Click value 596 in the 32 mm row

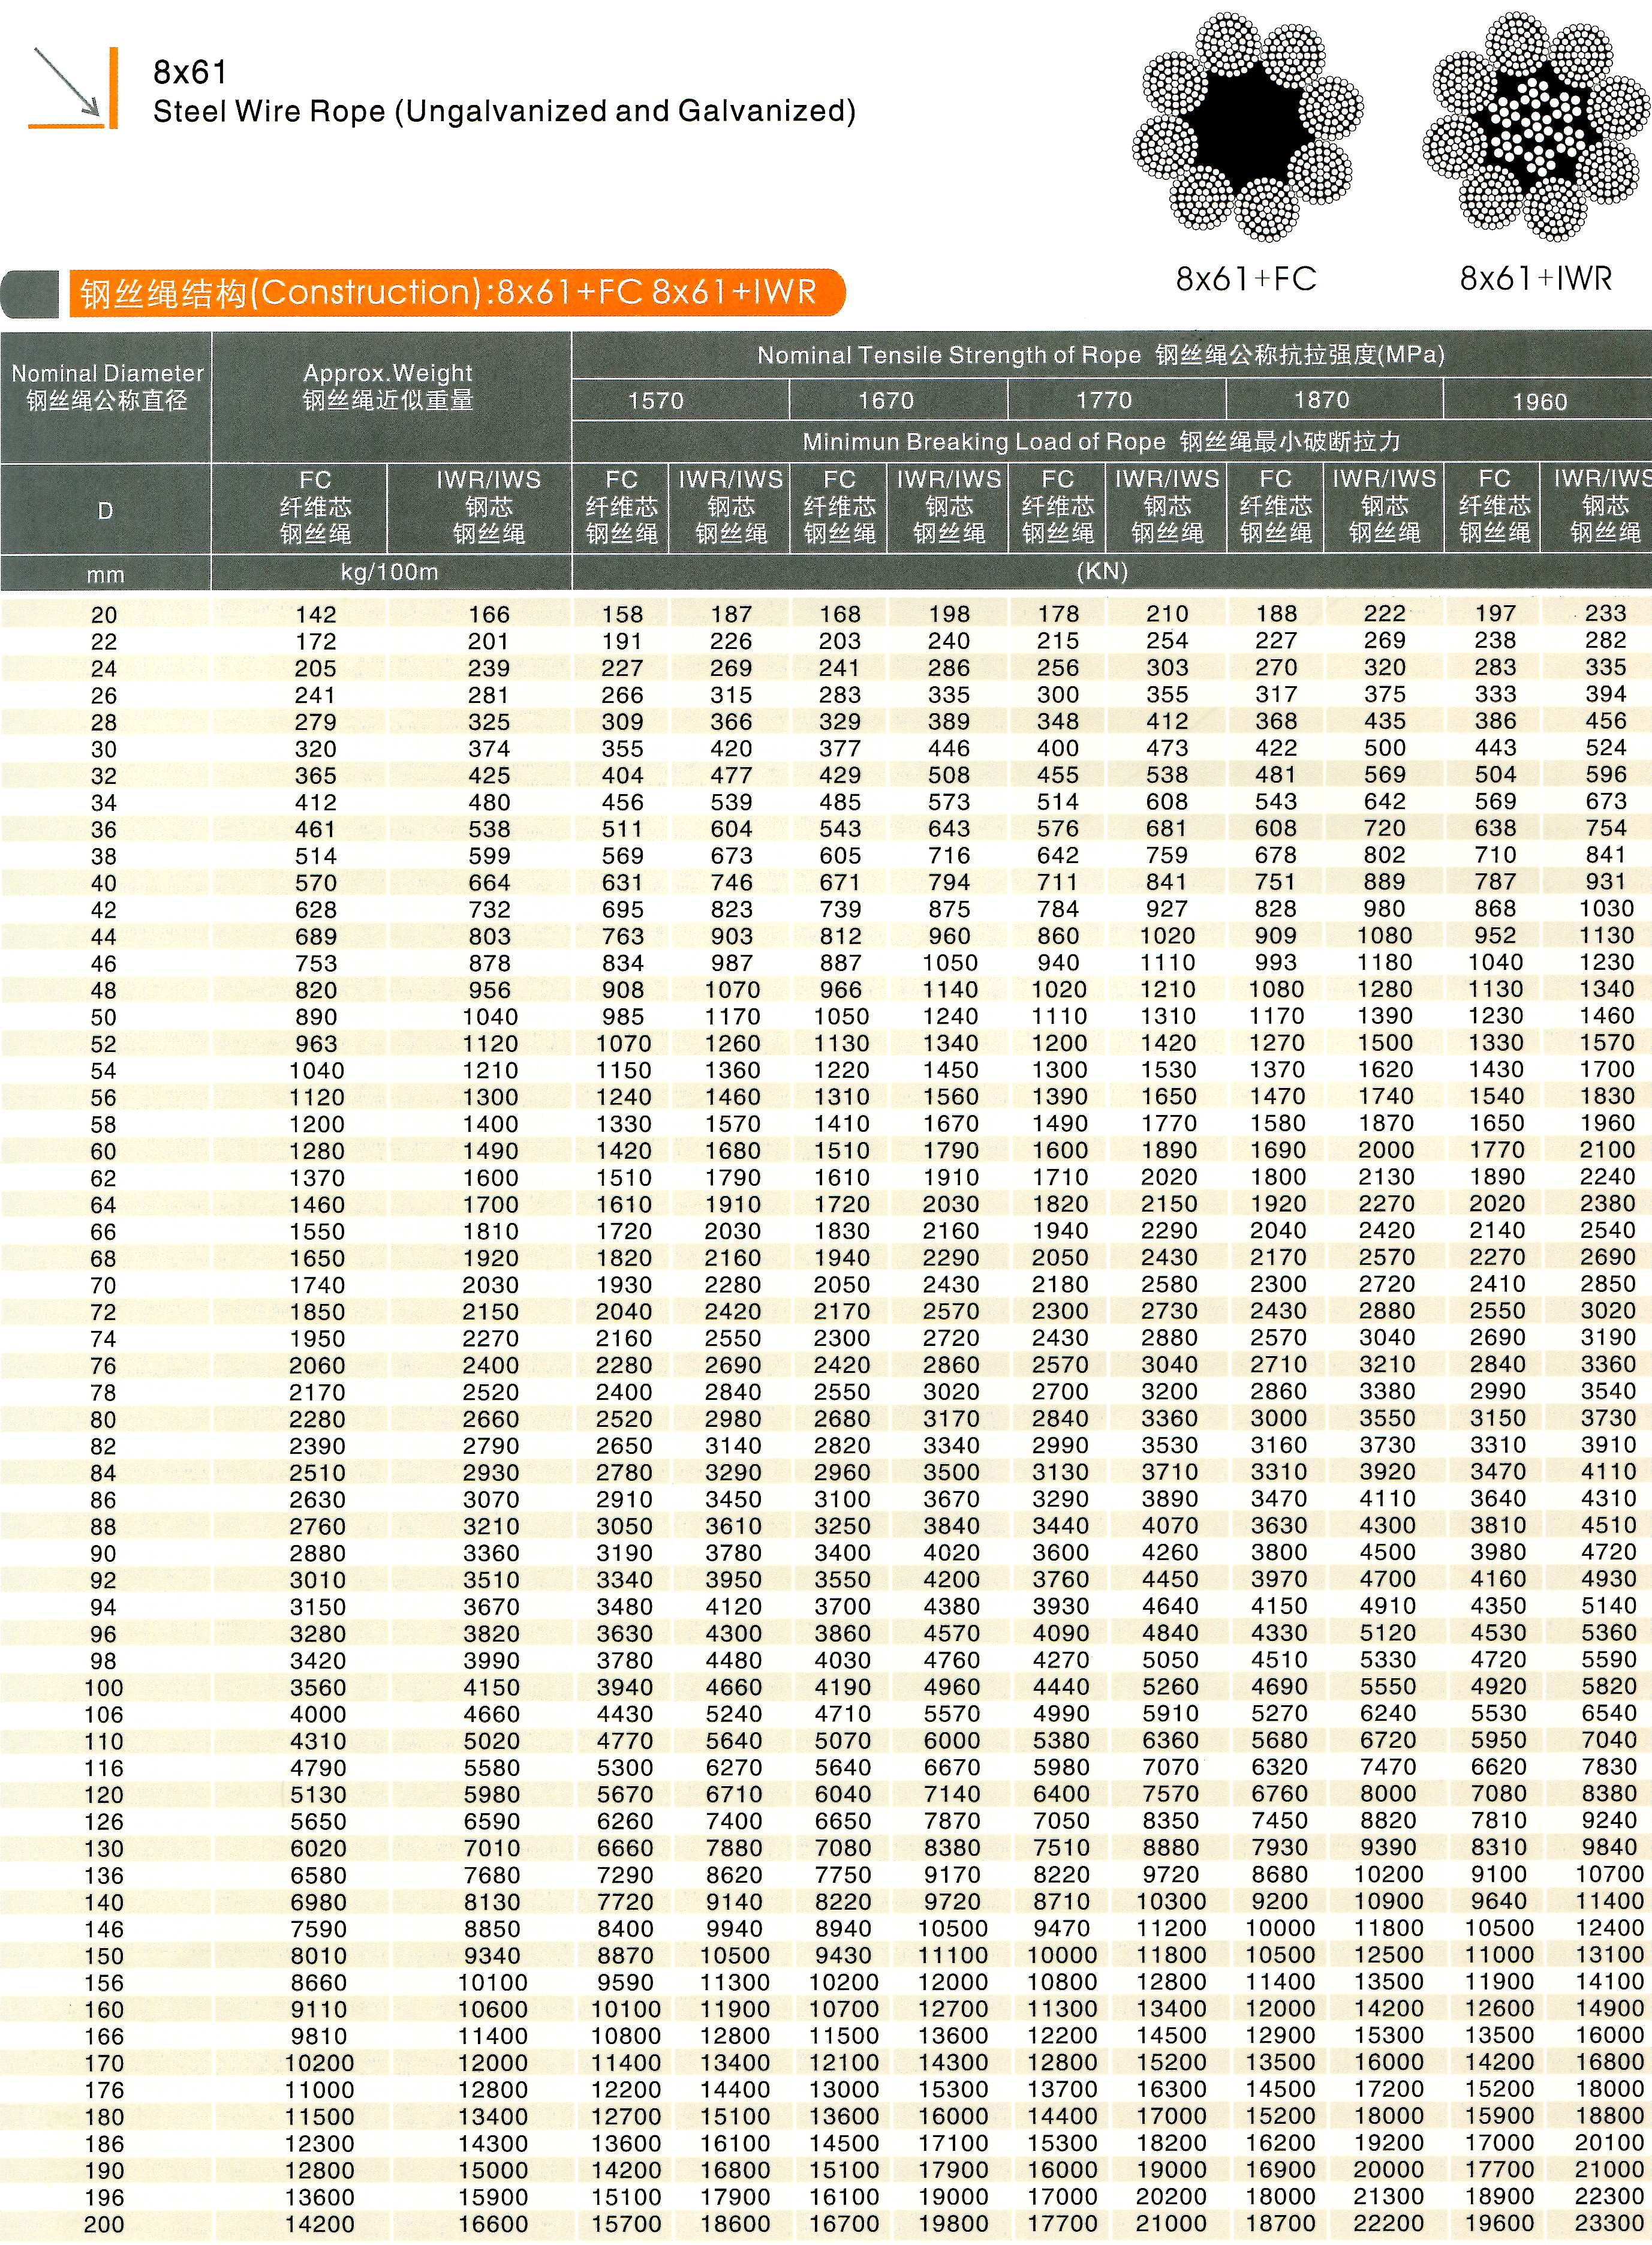click(1606, 774)
